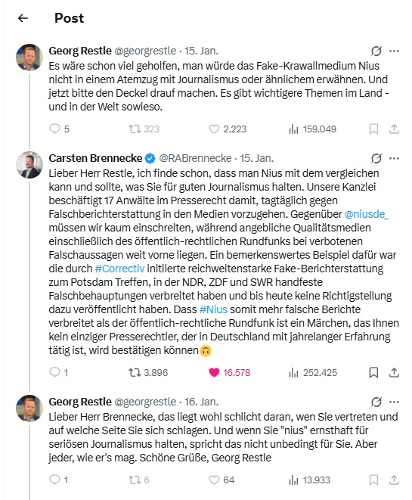Viewport: 412px width, 500px height.
Task: Reply to the 16. Jan. Georg Restle post
Action: tap(59, 480)
